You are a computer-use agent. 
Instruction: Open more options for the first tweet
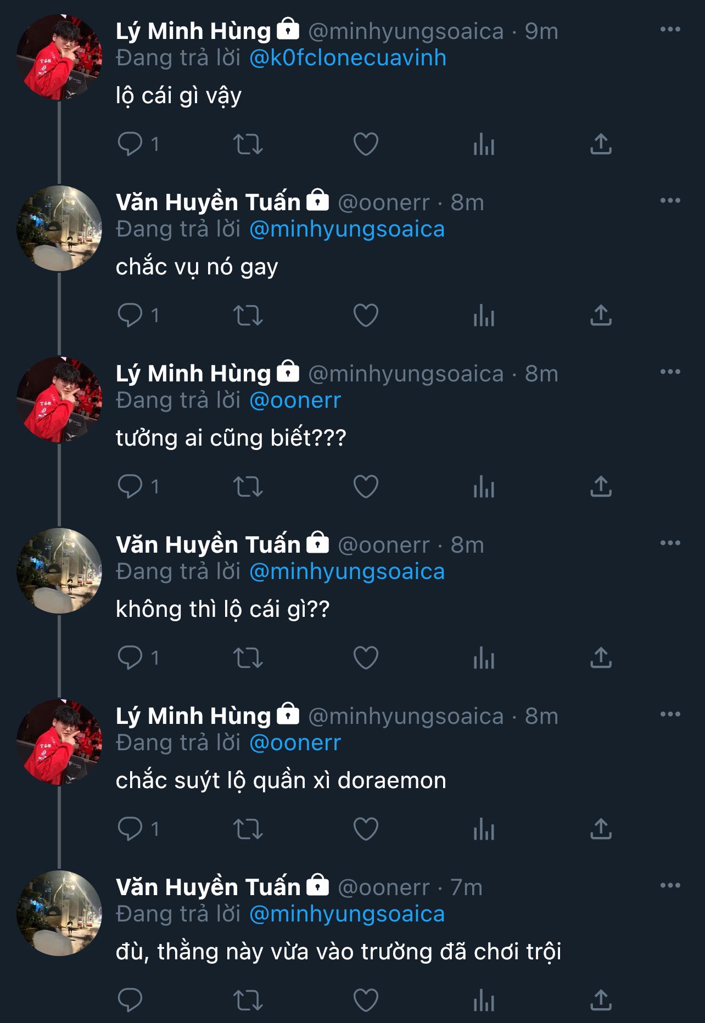(x=670, y=30)
